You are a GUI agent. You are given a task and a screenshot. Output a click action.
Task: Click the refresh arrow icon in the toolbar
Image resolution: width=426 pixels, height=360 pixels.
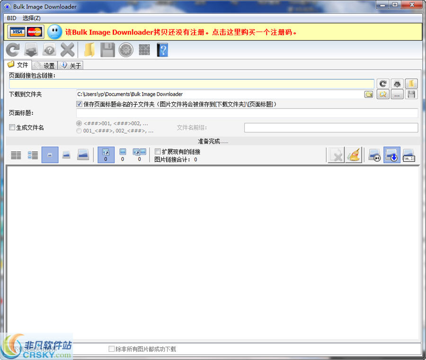click(x=13, y=50)
